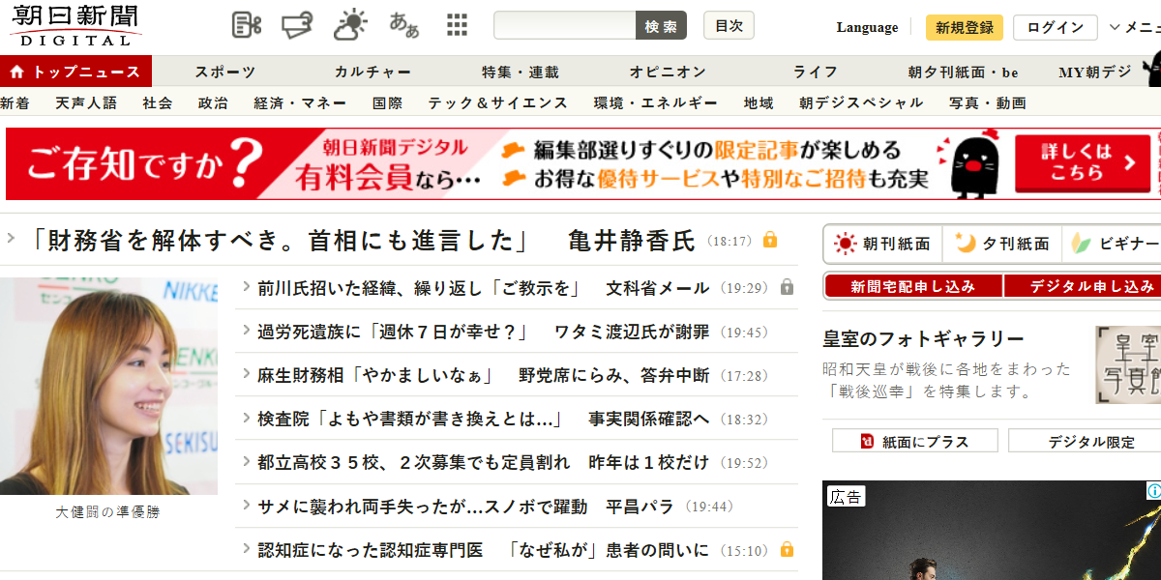
Task: Open the weather sun-cloud icon
Action: pos(350,25)
